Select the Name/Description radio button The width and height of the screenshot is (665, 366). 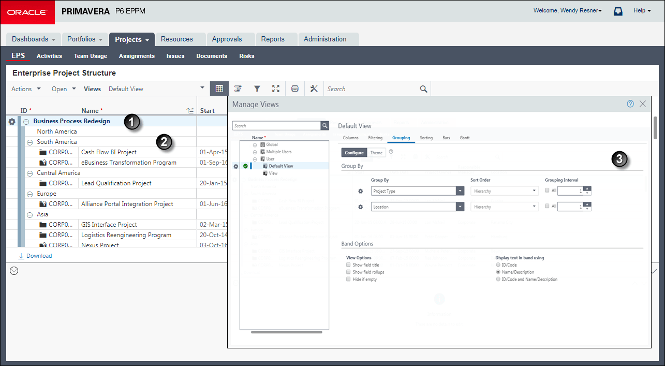coord(498,272)
